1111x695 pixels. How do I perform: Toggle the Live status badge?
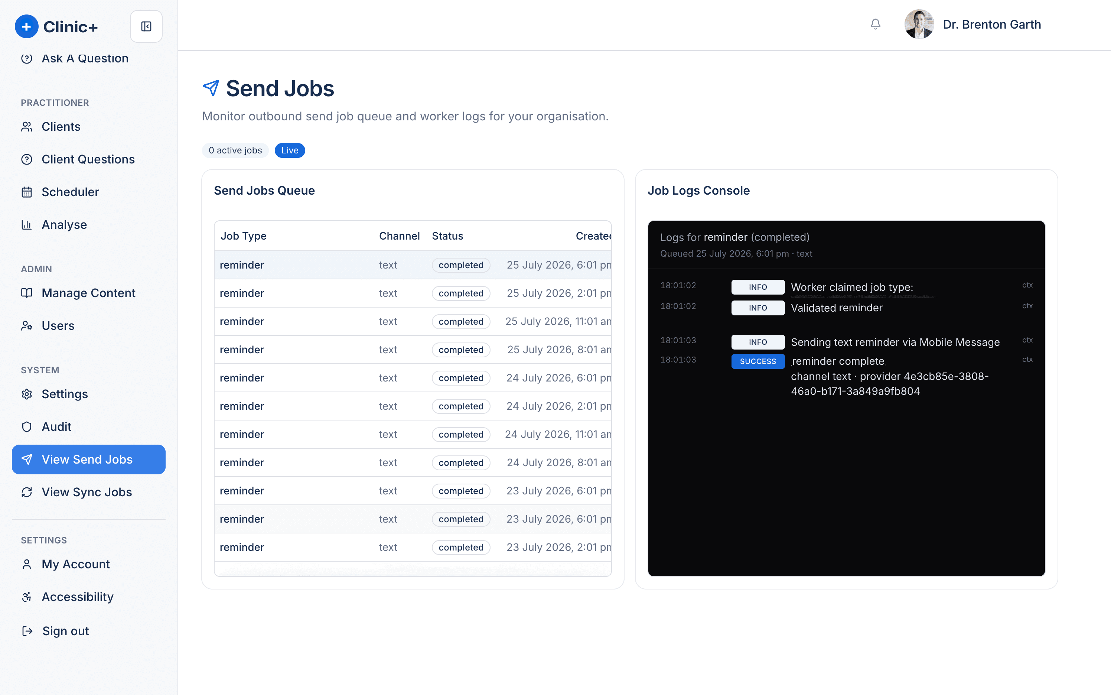[290, 150]
